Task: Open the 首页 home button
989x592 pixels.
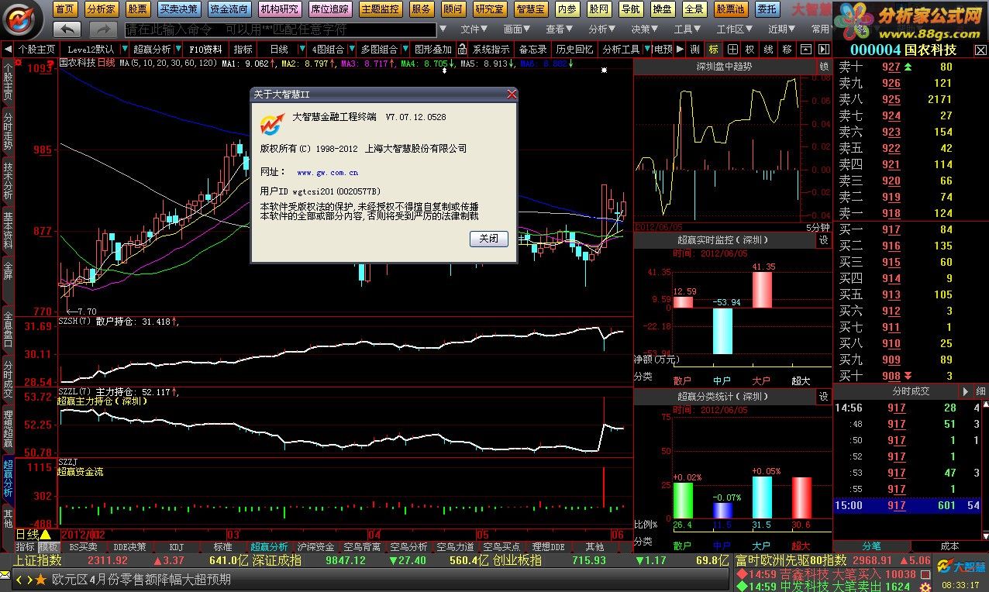Action: (x=66, y=9)
